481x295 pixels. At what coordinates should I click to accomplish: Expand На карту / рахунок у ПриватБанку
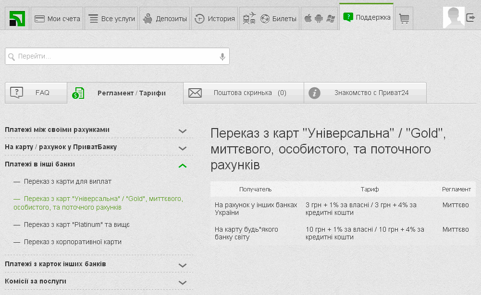click(x=182, y=148)
